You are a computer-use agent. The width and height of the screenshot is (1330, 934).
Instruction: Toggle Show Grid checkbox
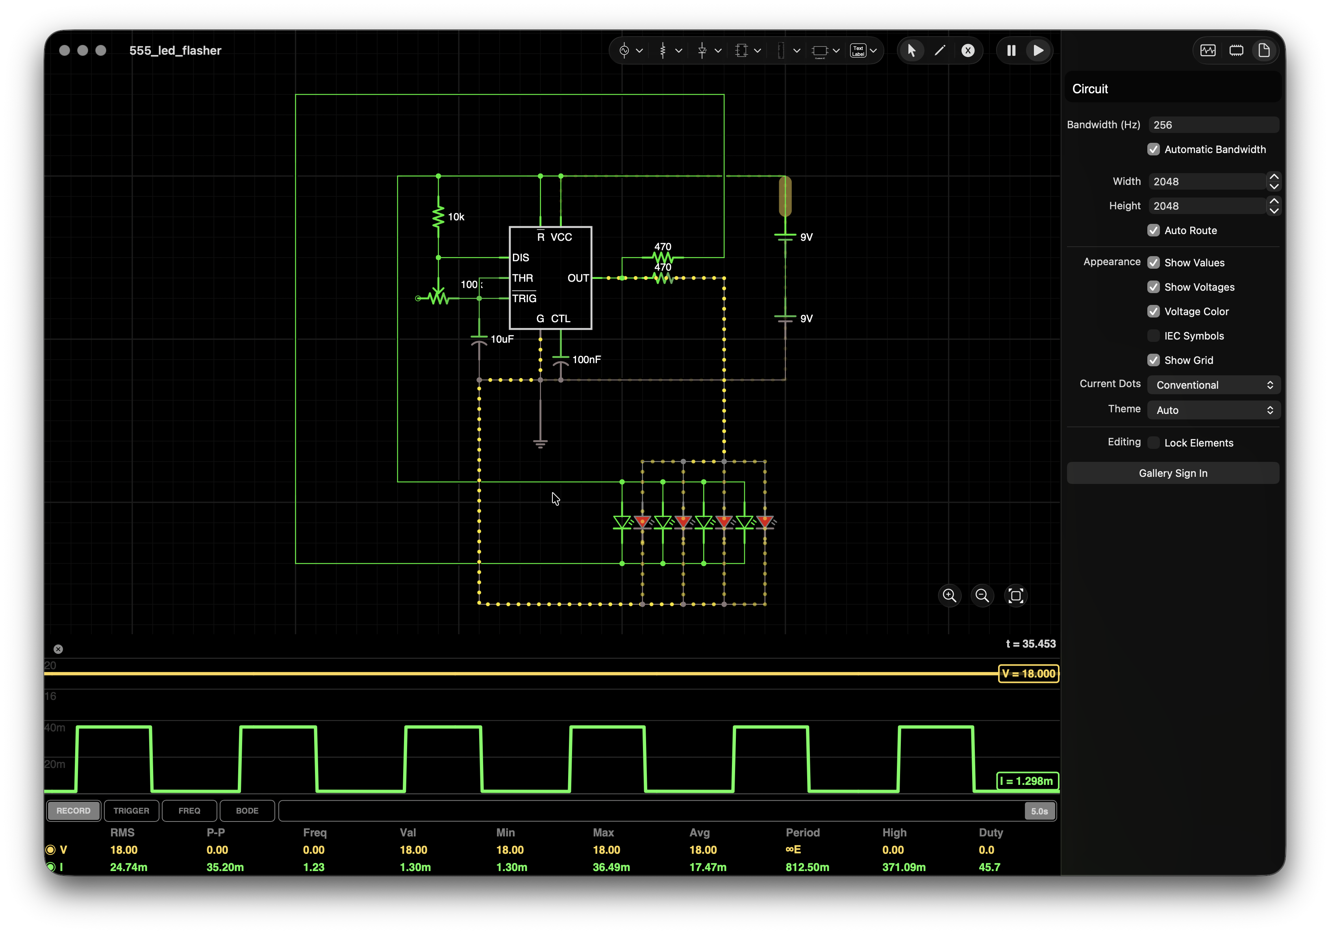pos(1154,360)
